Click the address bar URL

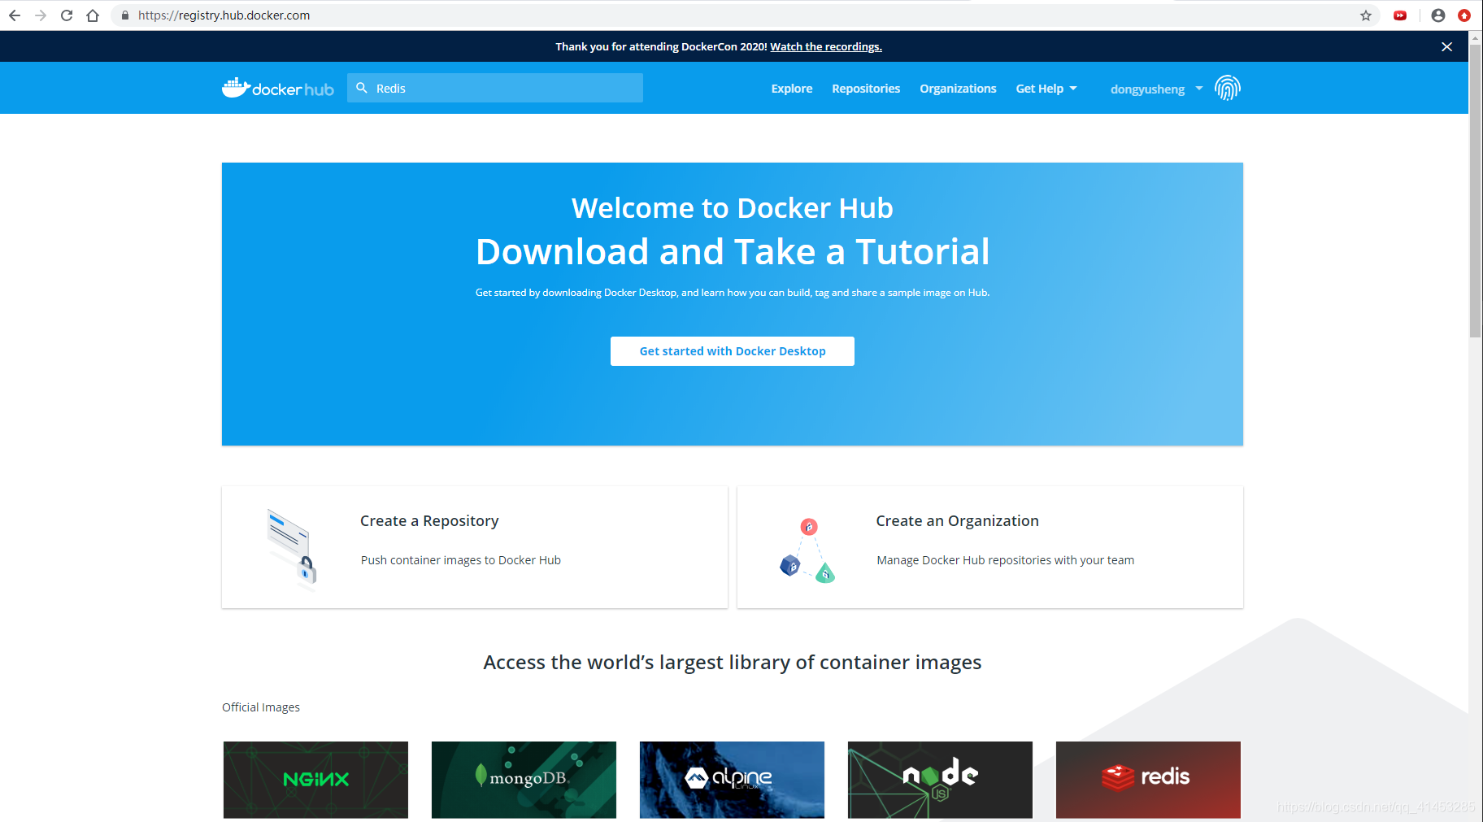tap(224, 15)
